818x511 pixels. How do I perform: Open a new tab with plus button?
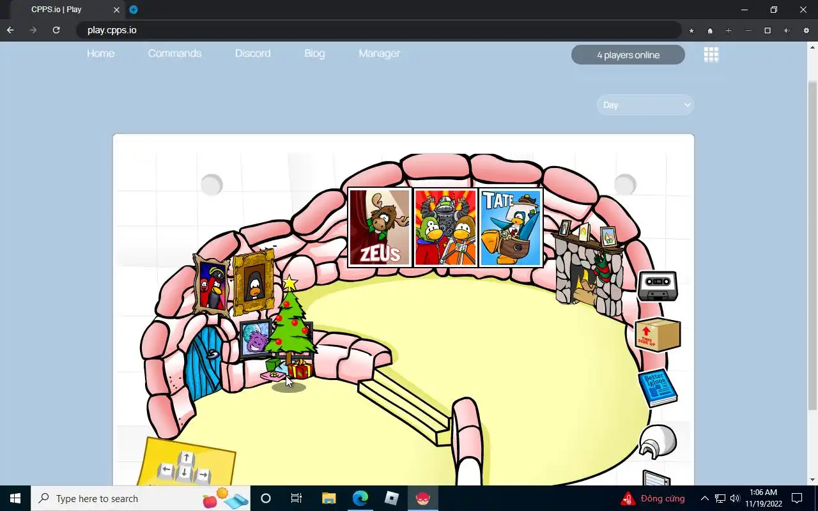pos(134,10)
